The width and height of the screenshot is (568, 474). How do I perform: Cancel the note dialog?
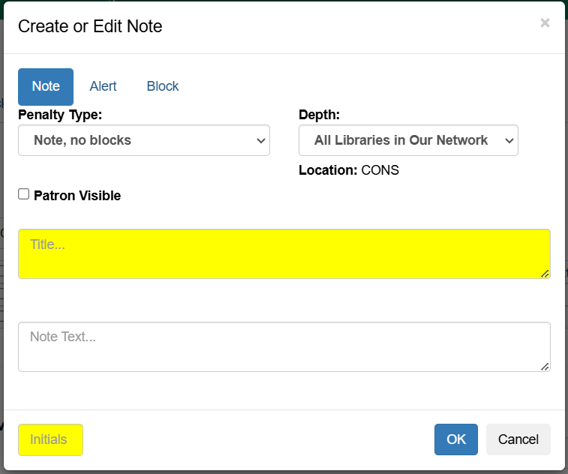pos(518,439)
